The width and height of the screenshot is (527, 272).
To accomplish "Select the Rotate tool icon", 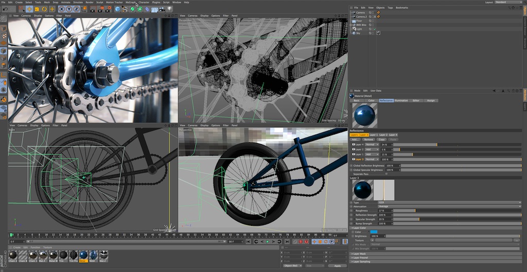I will (44, 9).
